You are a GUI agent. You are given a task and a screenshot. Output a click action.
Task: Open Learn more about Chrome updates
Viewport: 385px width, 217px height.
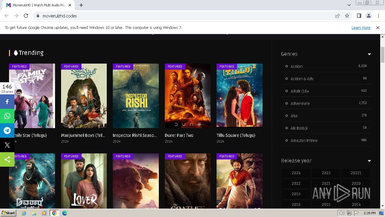point(361,27)
